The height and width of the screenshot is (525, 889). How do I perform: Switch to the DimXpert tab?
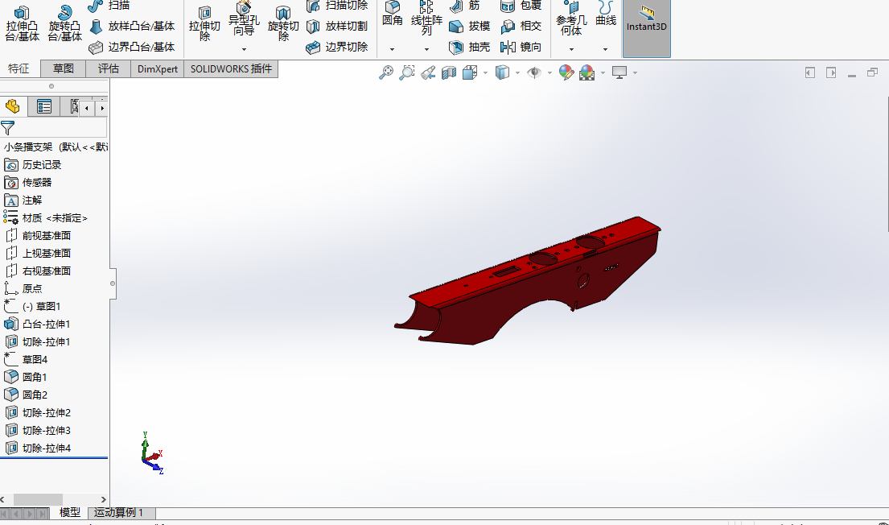coord(158,68)
